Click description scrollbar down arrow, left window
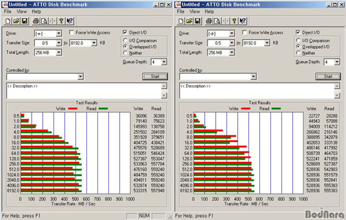 point(164,96)
